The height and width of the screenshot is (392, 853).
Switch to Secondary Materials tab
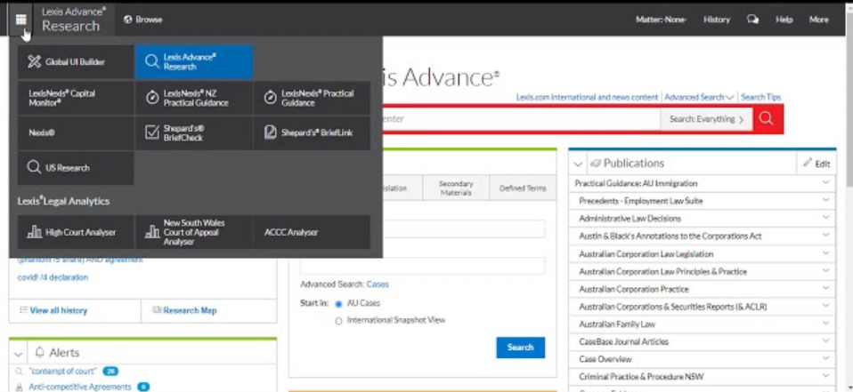(x=456, y=188)
